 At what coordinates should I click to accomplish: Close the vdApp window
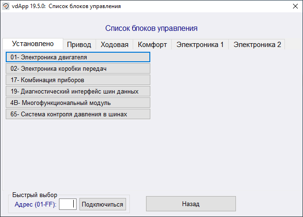click(292, 6)
